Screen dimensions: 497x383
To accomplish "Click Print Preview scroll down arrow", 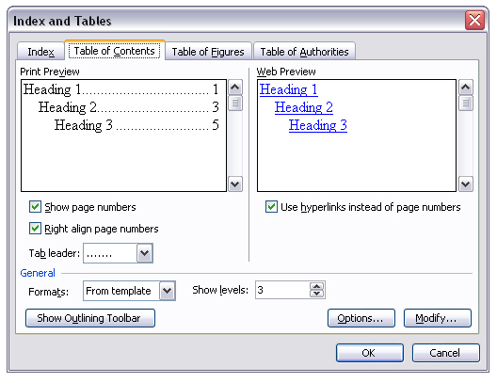I will (235, 184).
